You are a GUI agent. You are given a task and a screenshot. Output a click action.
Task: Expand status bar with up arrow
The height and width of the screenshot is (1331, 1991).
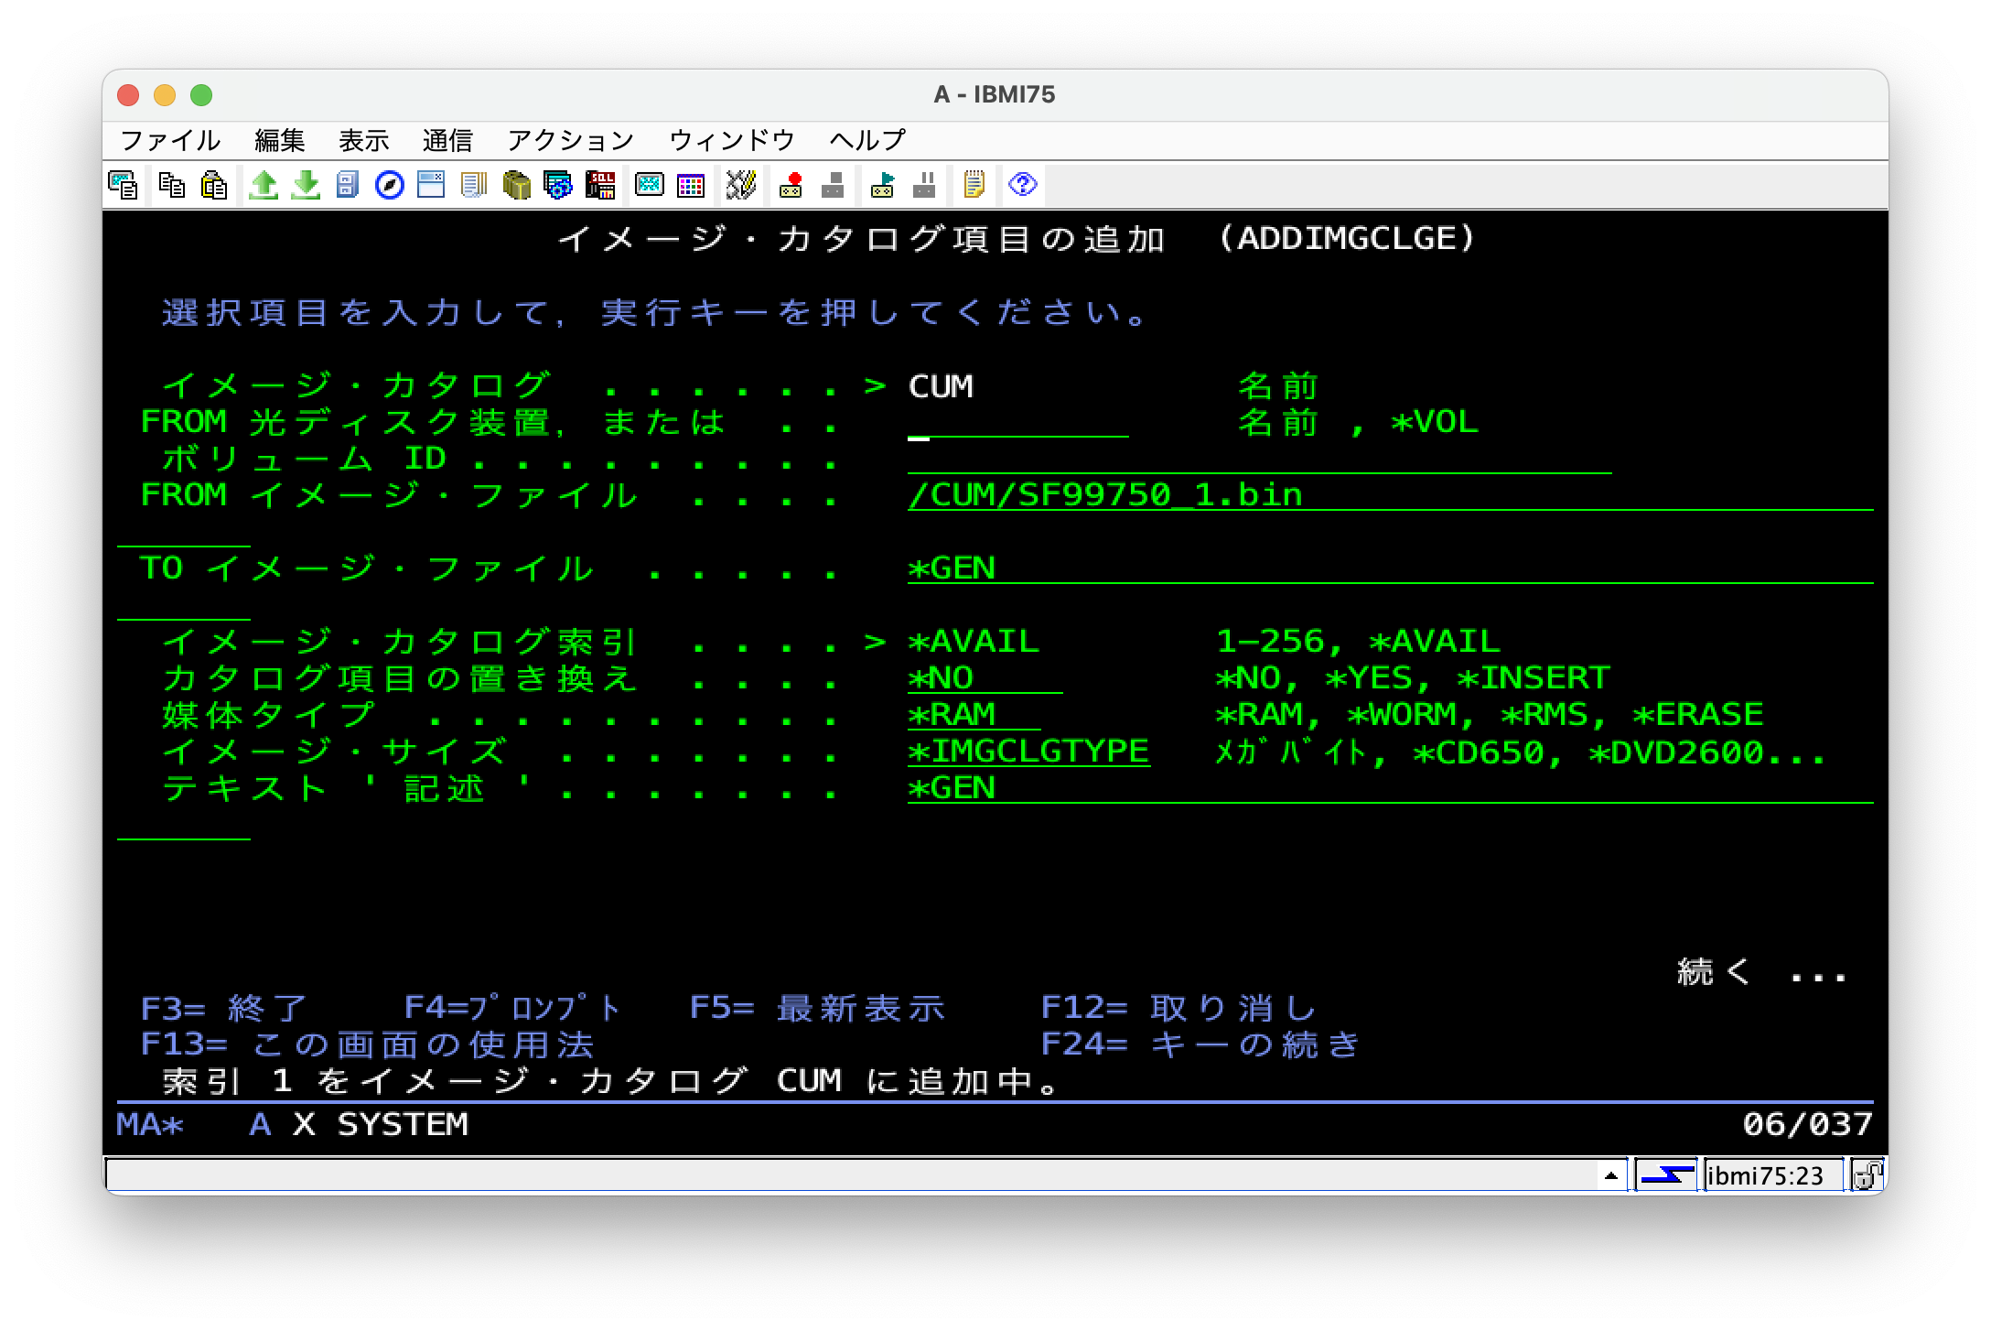1611,1175
